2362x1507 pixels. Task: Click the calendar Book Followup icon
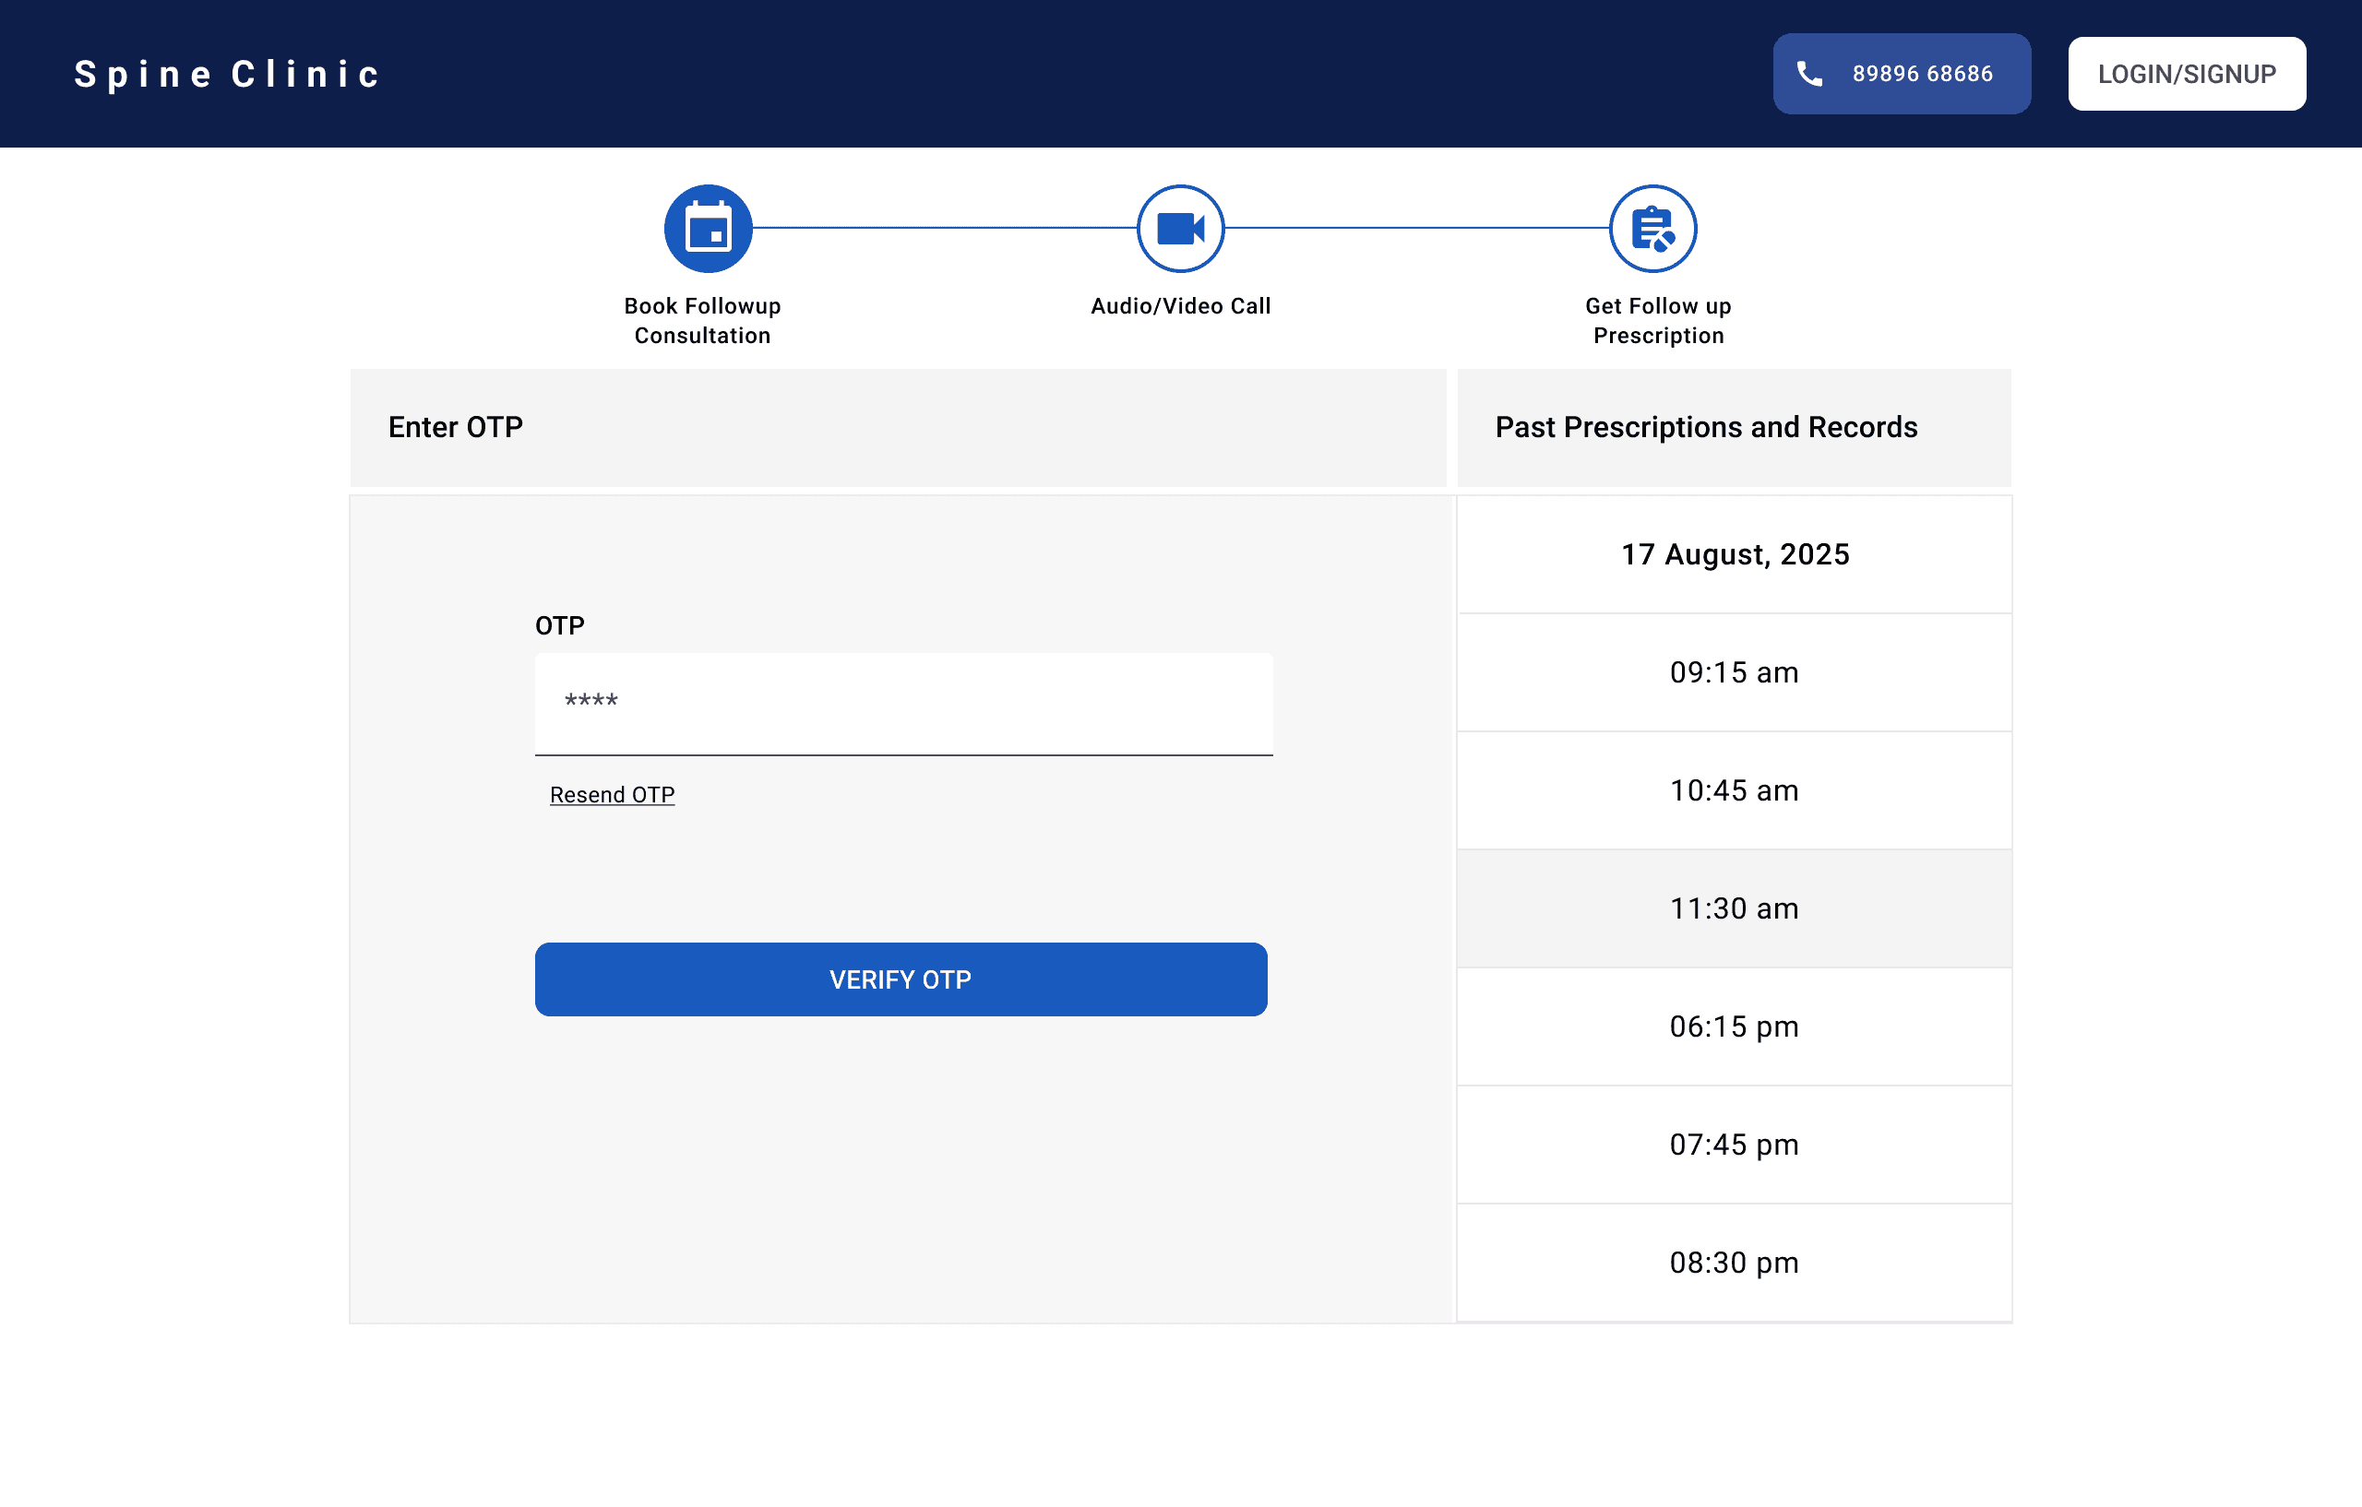coord(708,229)
